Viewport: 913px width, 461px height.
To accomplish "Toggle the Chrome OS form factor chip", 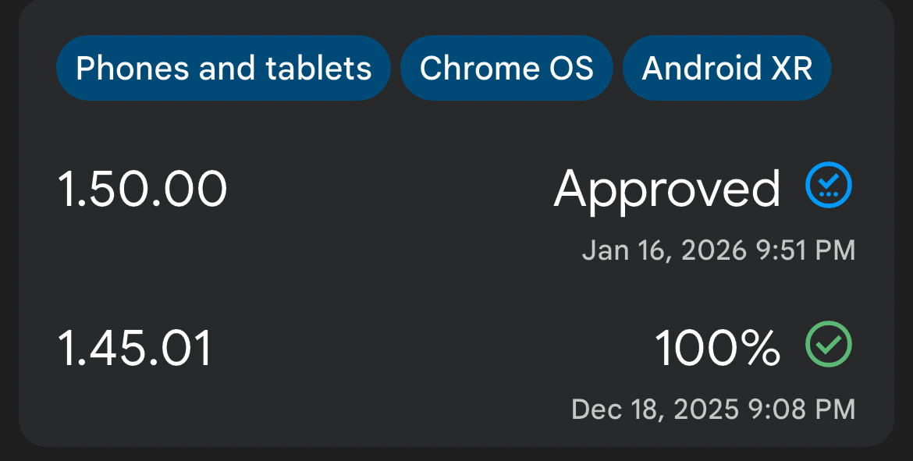I will (506, 69).
